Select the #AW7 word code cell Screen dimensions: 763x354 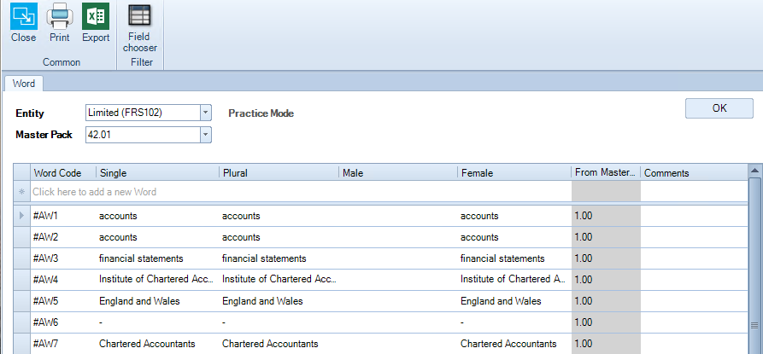[x=63, y=344]
